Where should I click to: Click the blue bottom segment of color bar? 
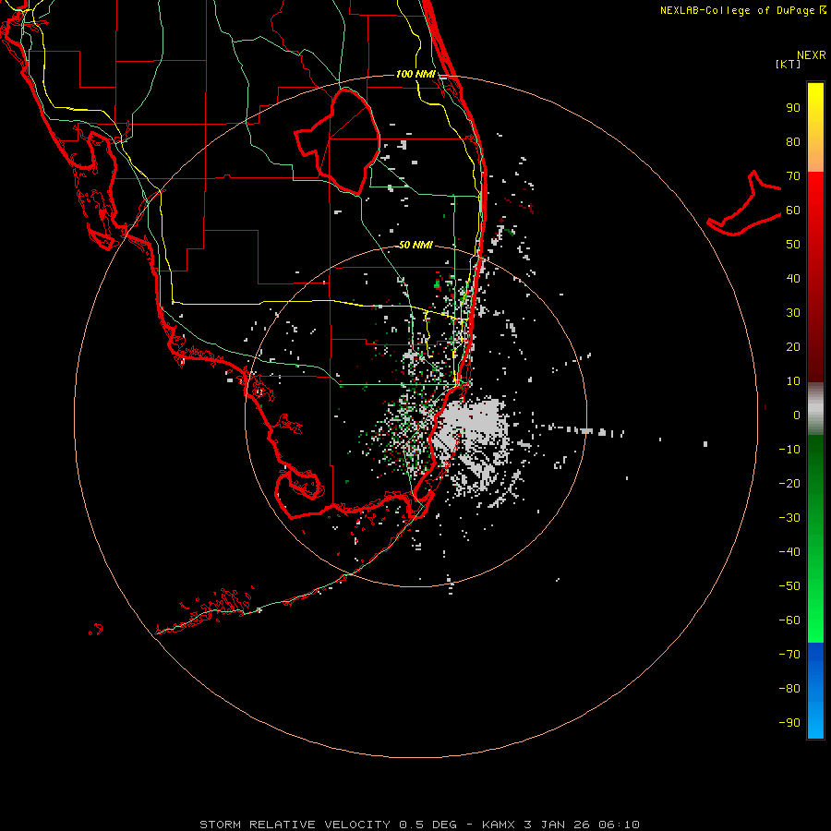tap(815, 690)
